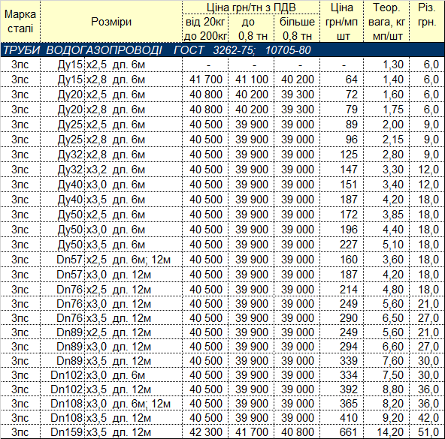Select the 42 300 price for Dn159

[205, 432]
